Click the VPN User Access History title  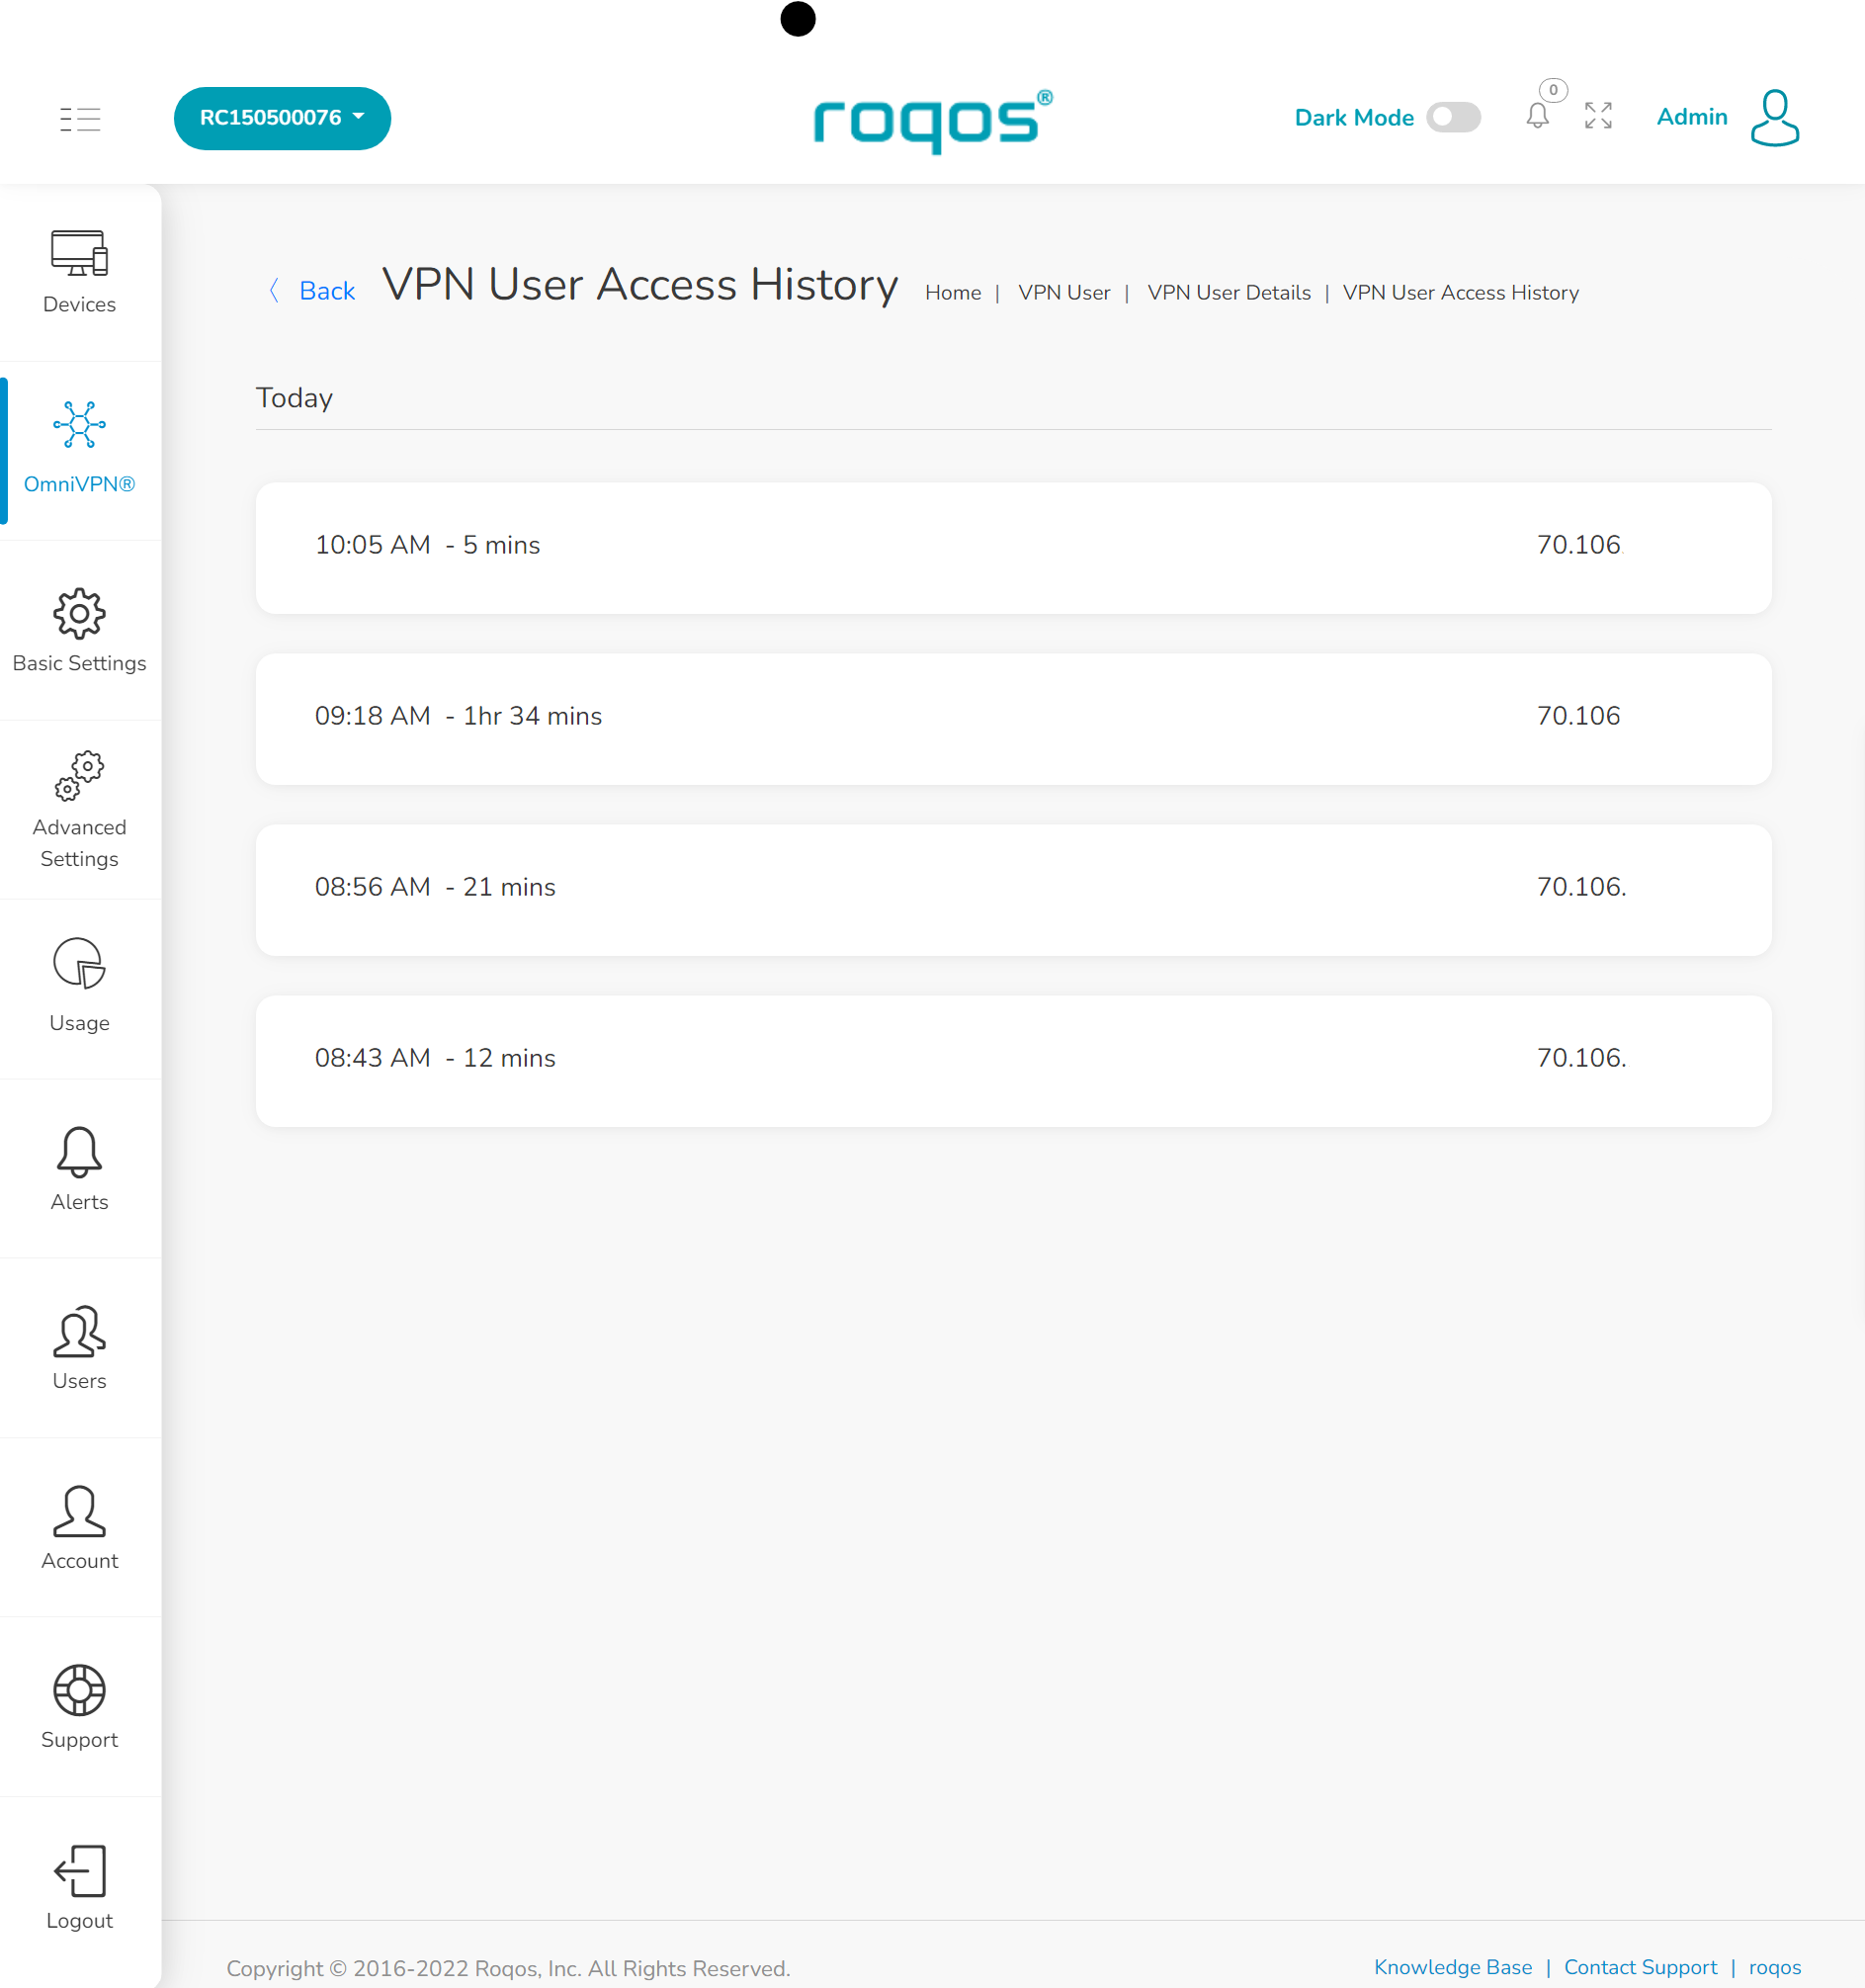[x=640, y=285]
